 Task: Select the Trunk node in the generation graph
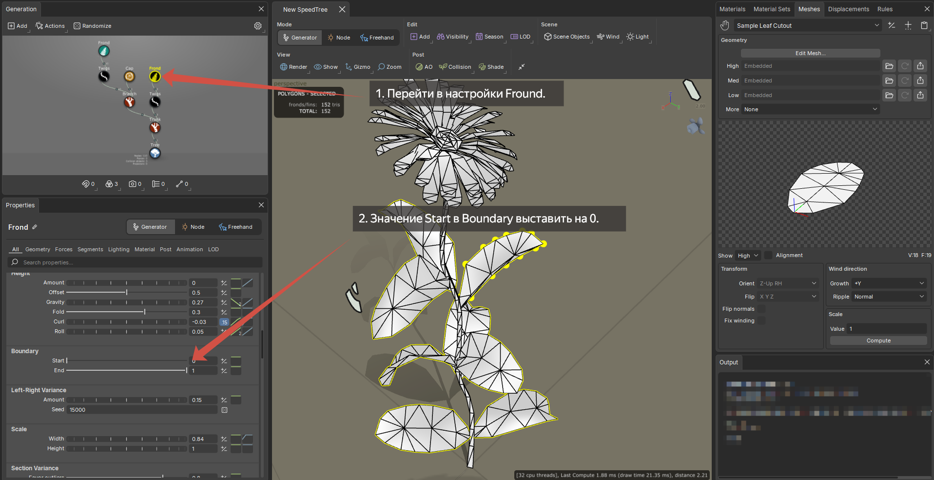click(155, 127)
